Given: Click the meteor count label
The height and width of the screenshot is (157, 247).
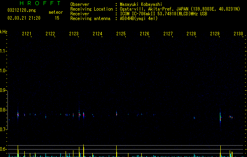Looking at the screenshot, I should (x=56, y=12).
